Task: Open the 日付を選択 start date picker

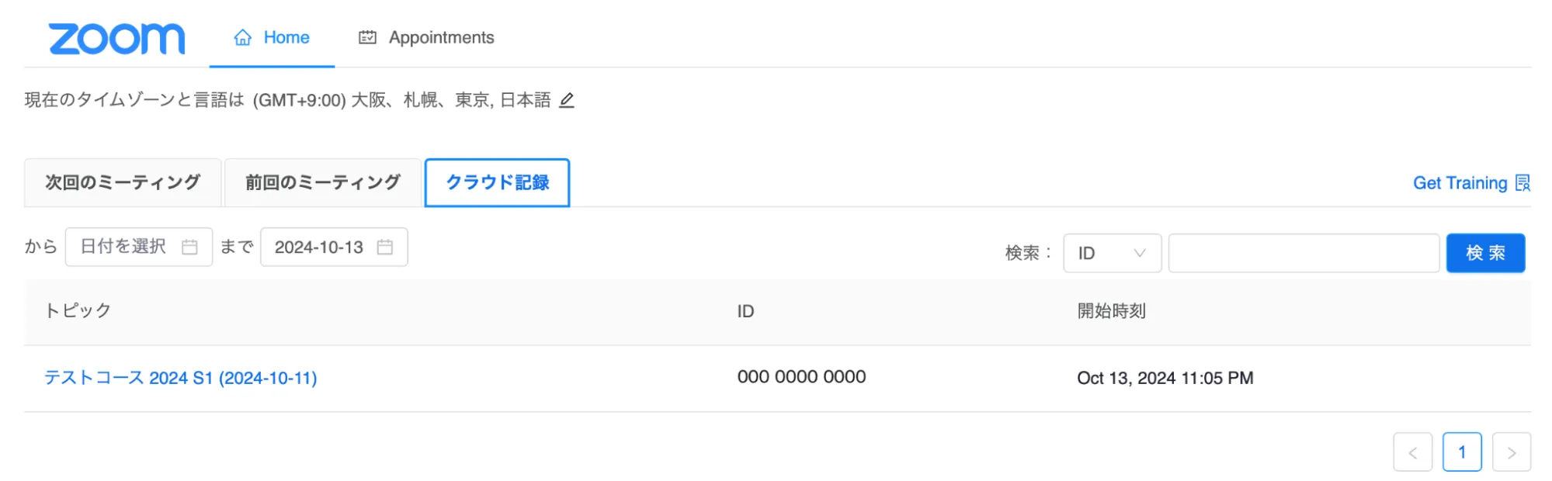Action: (x=124, y=247)
